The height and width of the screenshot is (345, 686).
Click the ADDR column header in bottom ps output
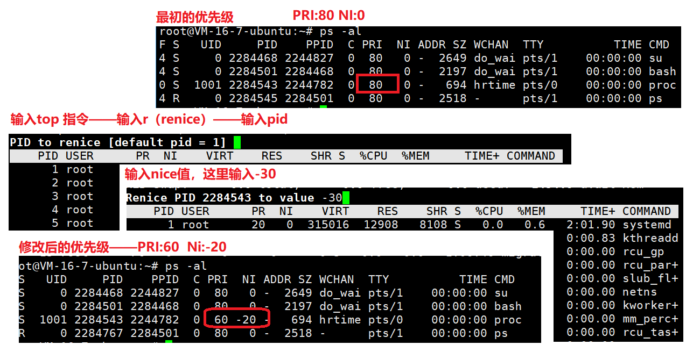(x=277, y=279)
